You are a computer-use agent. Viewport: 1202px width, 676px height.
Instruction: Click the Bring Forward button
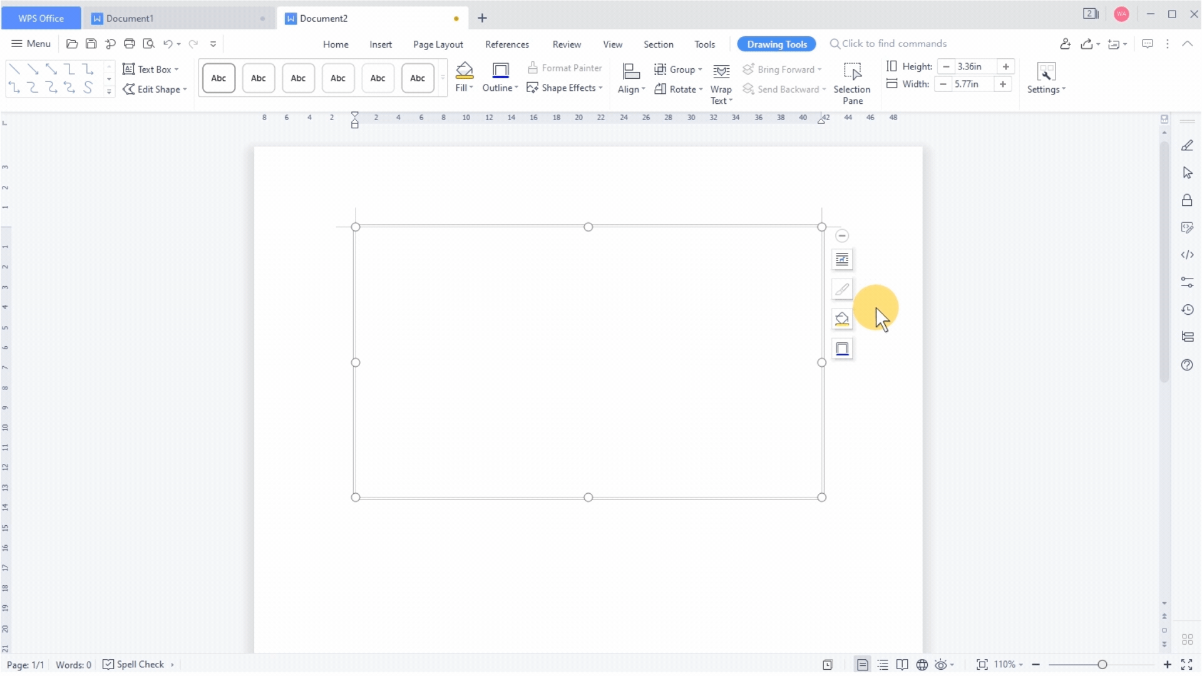click(x=783, y=69)
